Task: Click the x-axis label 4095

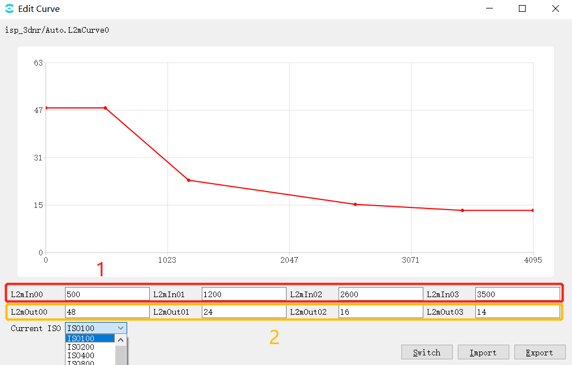Action: click(x=533, y=260)
